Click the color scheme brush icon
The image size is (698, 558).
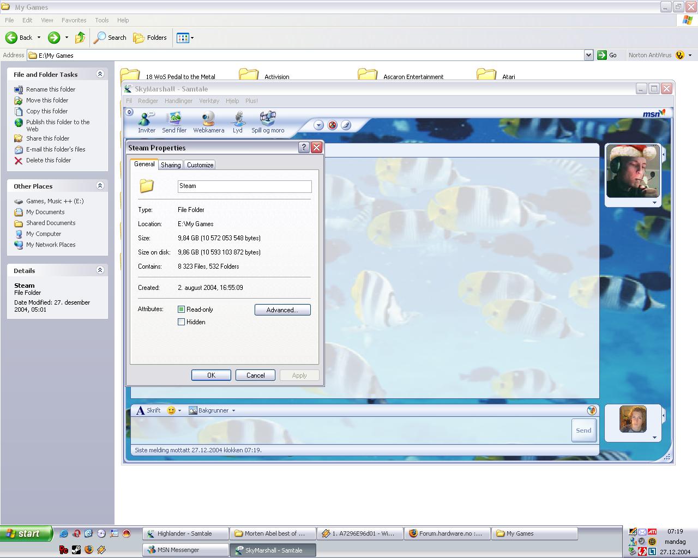tap(346, 125)
